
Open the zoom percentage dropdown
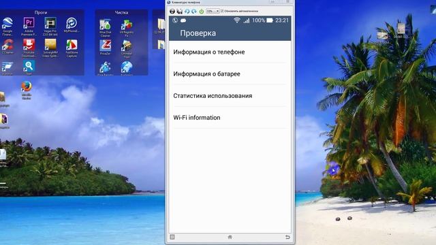[213, 11]
